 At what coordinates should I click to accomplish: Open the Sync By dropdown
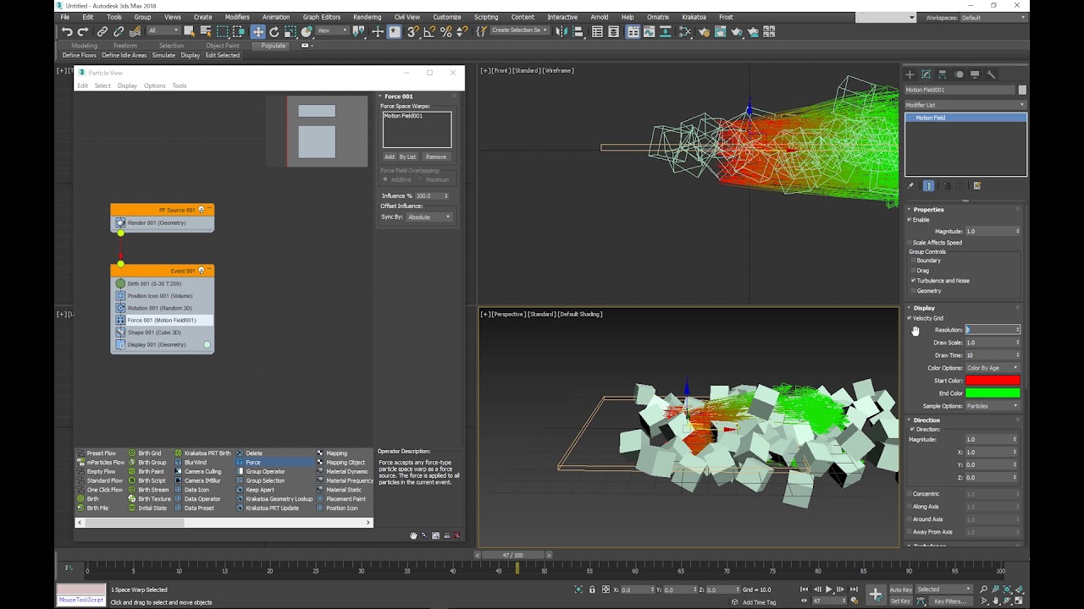[429, 217]
